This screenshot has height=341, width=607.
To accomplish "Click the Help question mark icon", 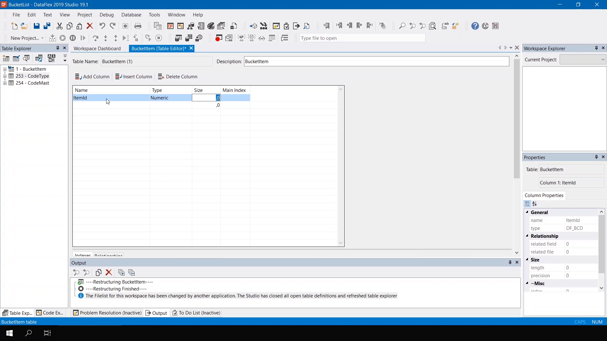I will pos(475,26).
